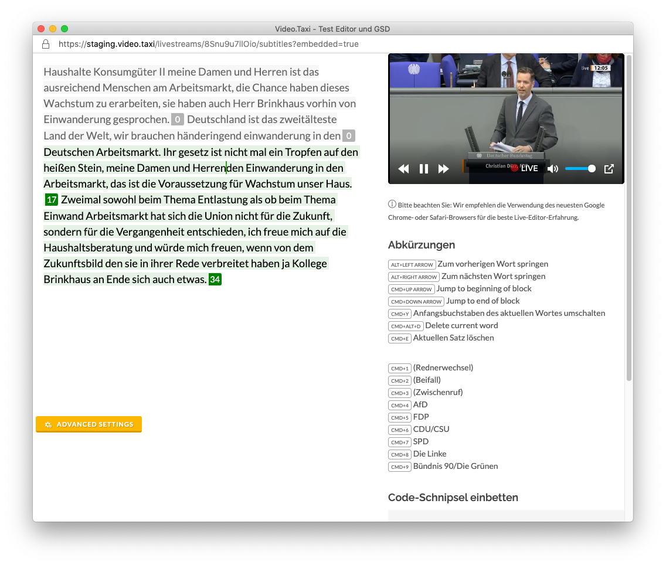666x565 pixels.
Task: Click the CMD+UP ARROW shortcut key
Action: click(x=411, y=289)
